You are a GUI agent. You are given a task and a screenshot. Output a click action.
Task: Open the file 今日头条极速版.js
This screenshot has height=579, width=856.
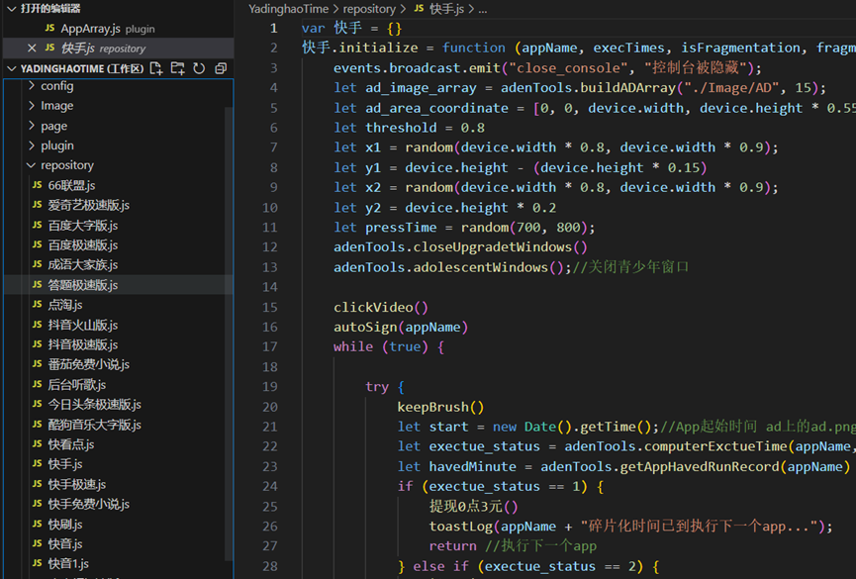[x=94, y=404]
